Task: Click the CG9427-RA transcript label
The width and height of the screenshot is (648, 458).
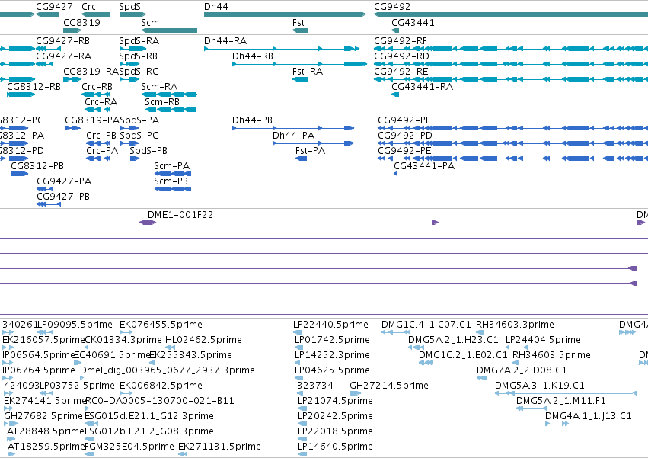Action: tap(64, 56)
